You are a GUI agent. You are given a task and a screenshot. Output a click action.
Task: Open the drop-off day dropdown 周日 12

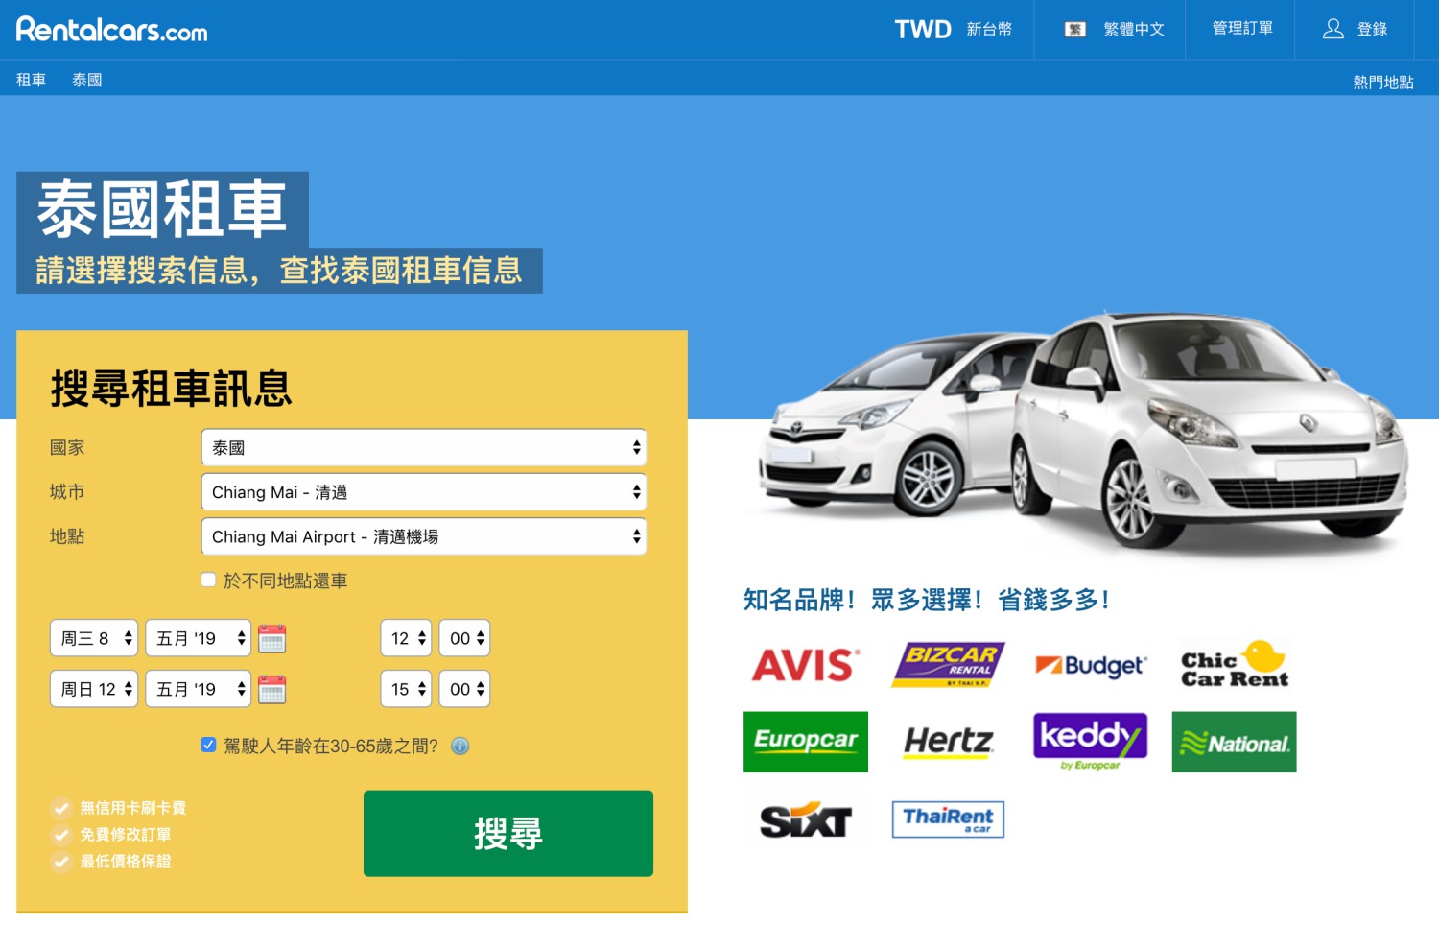94,689
